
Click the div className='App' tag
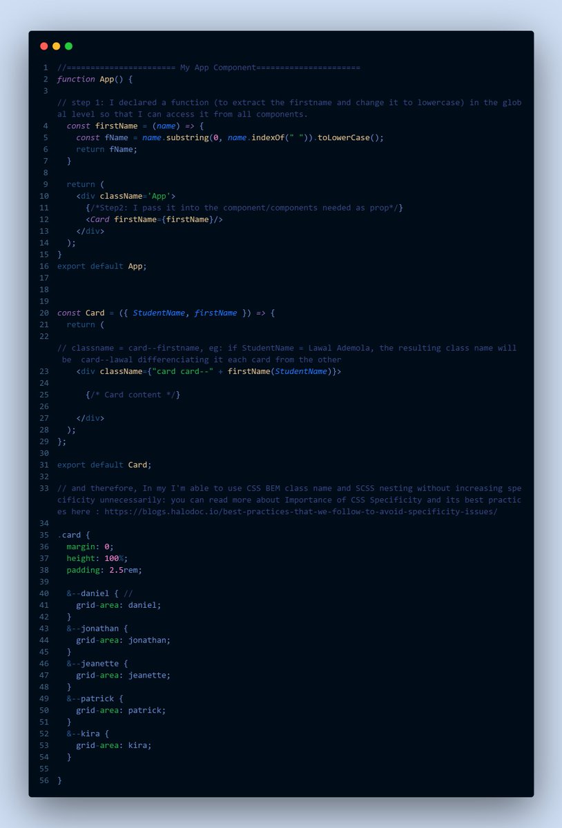tap(126, 196)
